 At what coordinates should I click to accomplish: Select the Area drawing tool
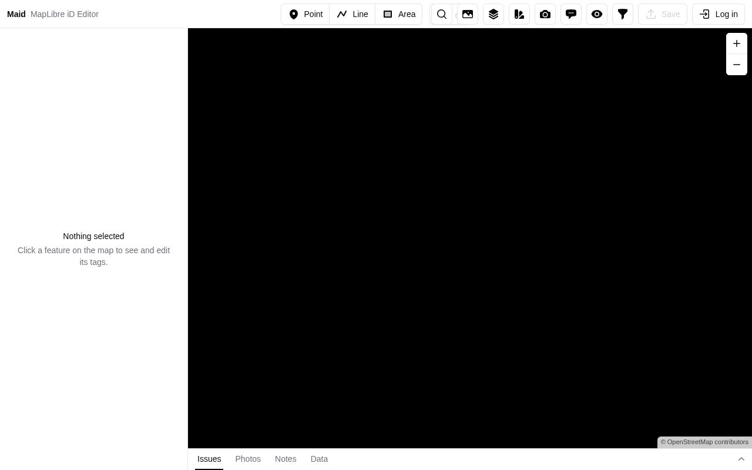(x=399, y=14)
